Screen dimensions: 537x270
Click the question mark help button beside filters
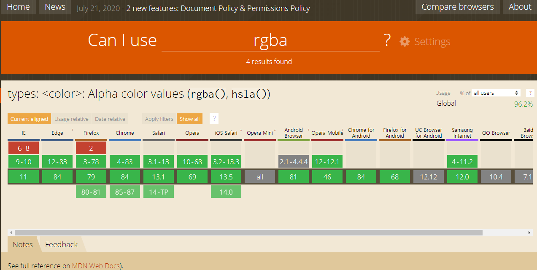pos(214,119)
